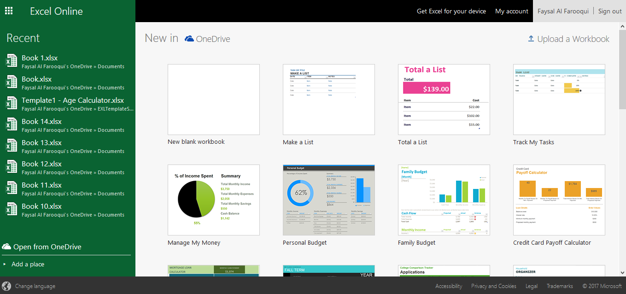Sign out of the Faysal Al Farooqui account
The height and width of the screenshot is (294, 626).
click(x=609, y=11)
